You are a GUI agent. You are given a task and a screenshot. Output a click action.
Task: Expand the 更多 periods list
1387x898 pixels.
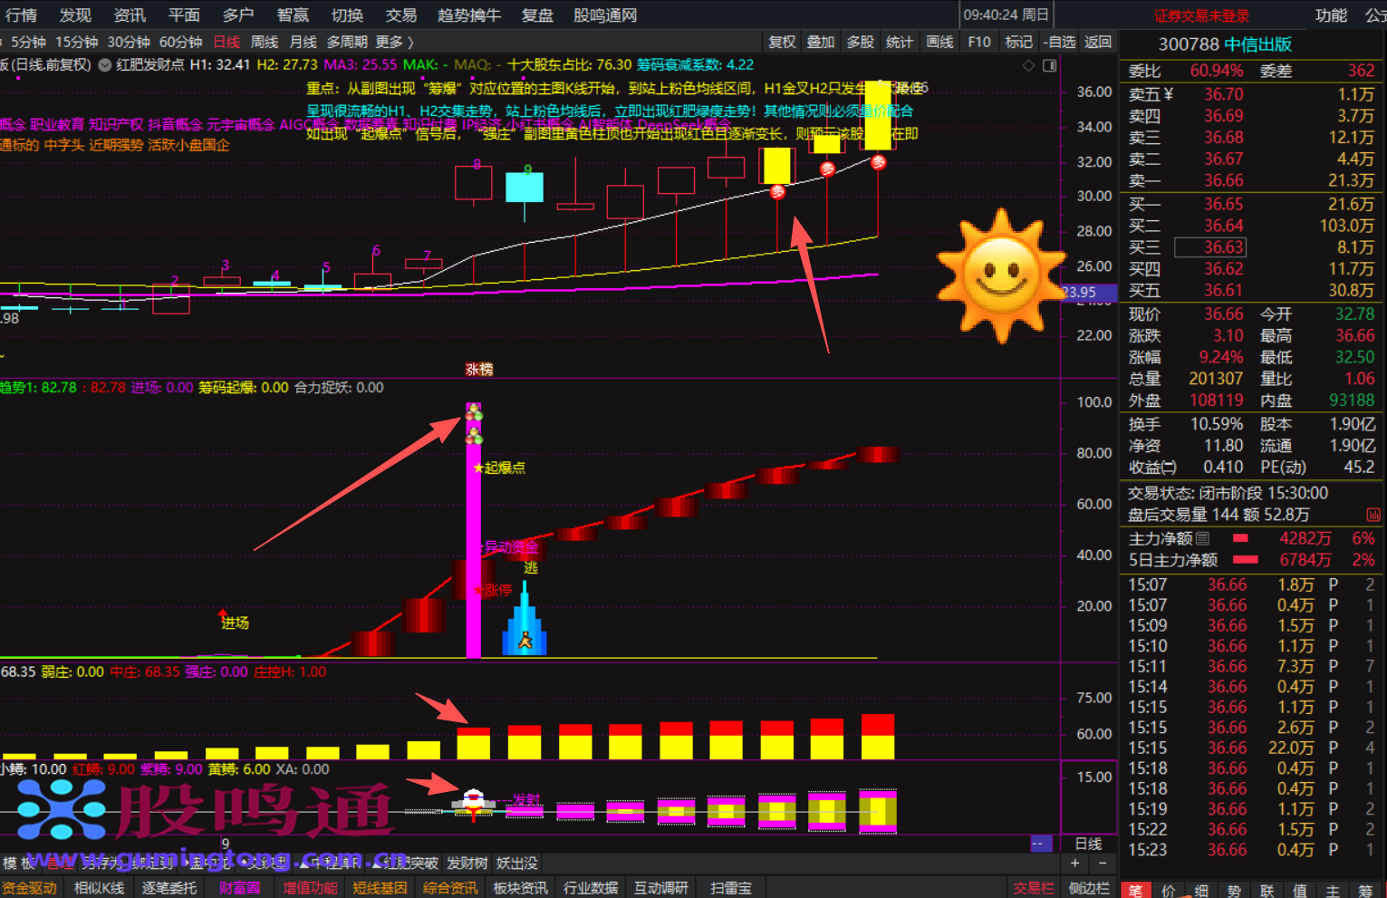click(x=394, y=42)
